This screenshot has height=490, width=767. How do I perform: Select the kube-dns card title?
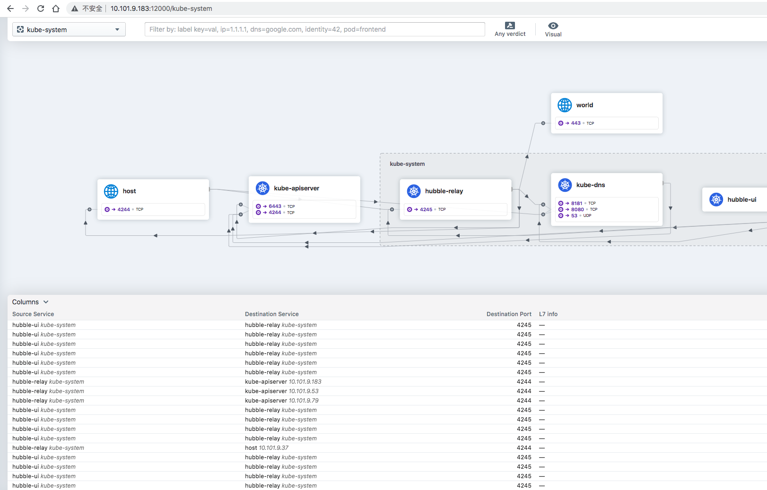(591, 185)
